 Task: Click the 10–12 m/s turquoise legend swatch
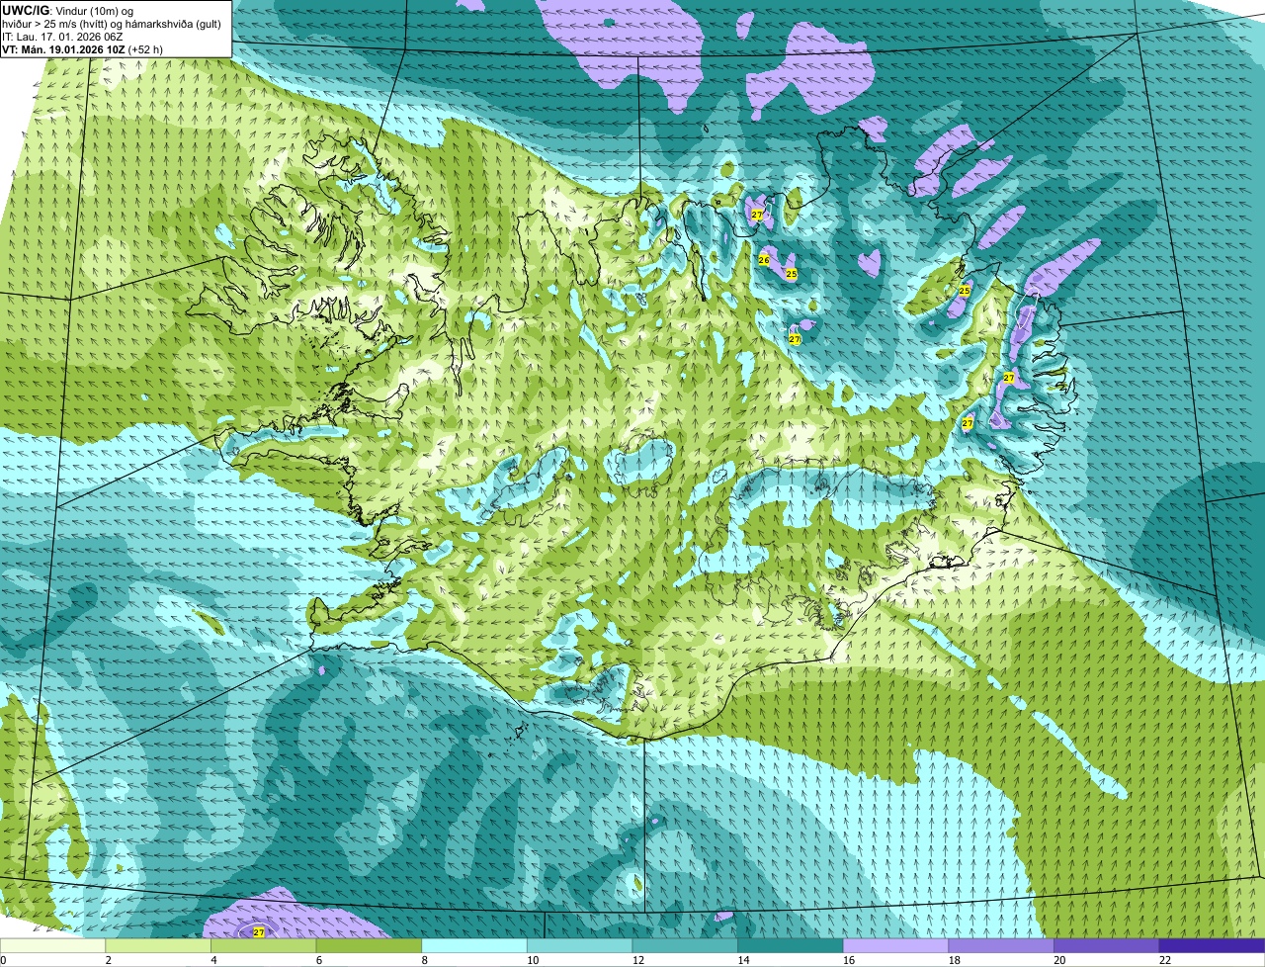coord(580,945)
